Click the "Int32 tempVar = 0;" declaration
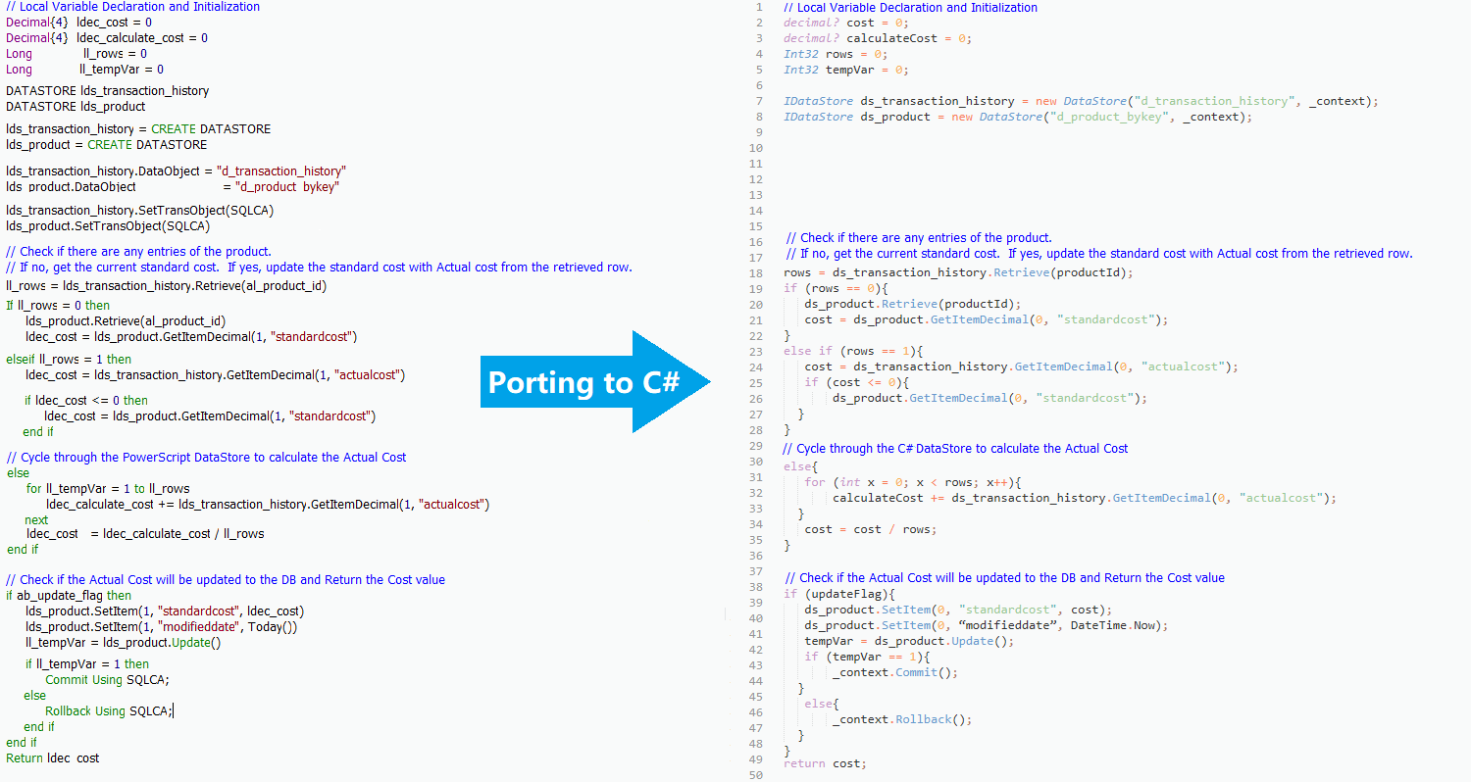The width and height of the screenshot is (1471, 782). (x=845, y=70)
